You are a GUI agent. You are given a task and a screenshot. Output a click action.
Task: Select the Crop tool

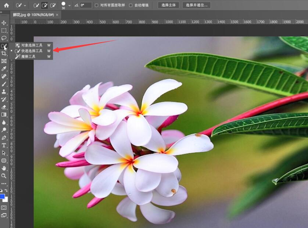tap(4, 53)
